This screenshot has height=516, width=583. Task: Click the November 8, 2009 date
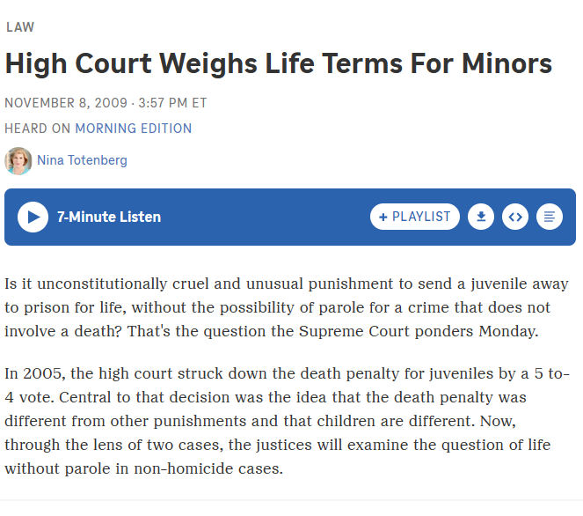pyautogui.click(x=66, y=102)
